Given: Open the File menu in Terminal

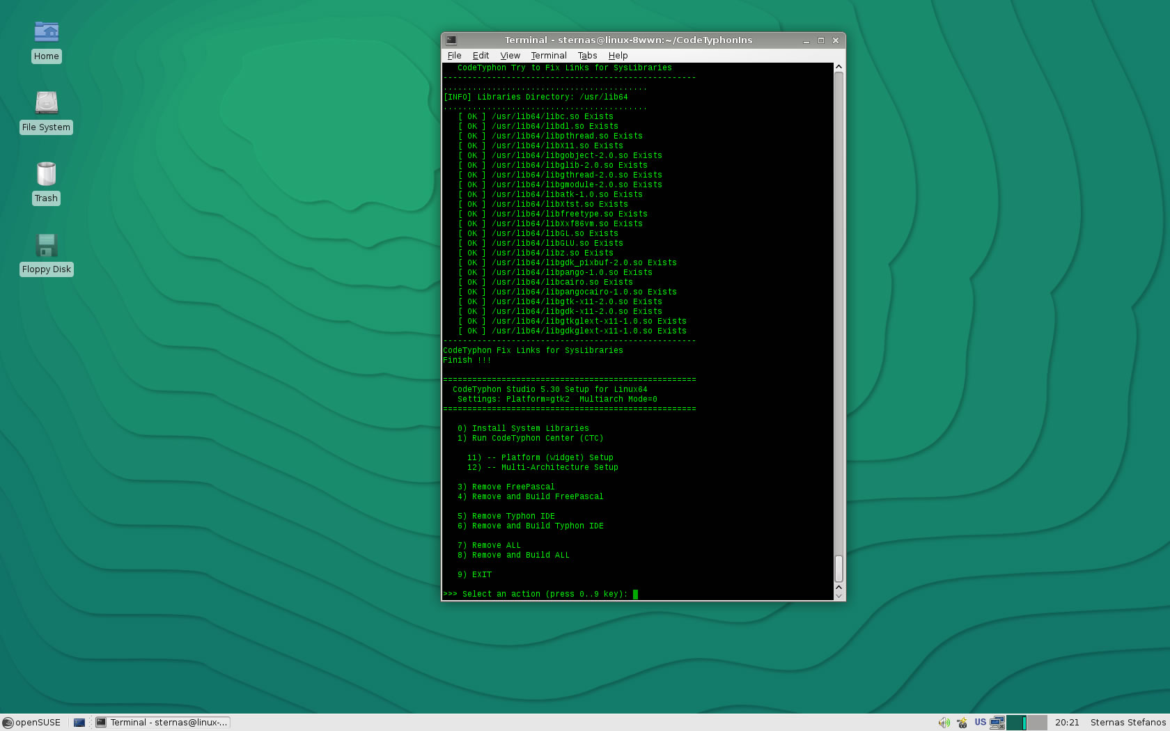Looking at the screenshot, I should [x=454, y=56].
